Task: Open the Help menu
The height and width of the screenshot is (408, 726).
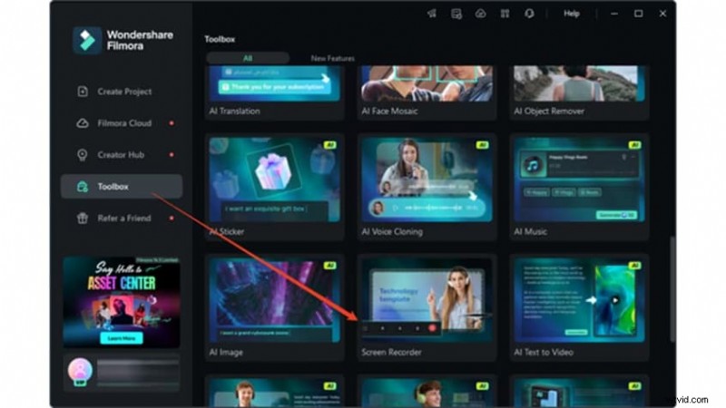Action: (571, 14)
